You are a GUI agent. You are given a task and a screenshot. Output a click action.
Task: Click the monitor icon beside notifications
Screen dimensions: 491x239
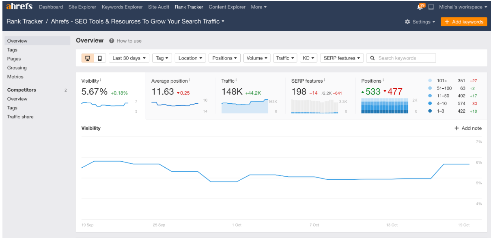[x=431, y=7]
